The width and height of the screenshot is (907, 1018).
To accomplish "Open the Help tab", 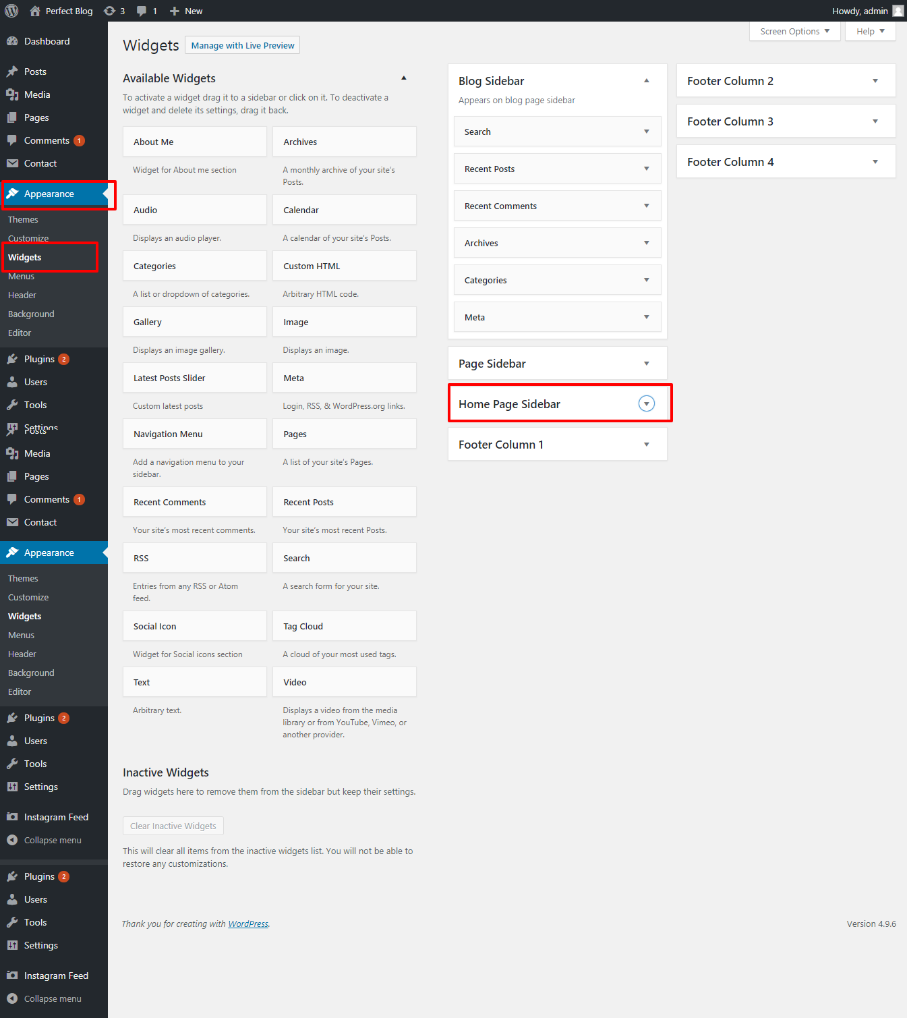I will [870, 31].
